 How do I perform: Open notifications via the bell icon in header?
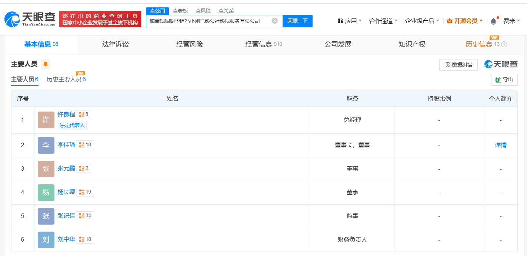pos(493,21)
